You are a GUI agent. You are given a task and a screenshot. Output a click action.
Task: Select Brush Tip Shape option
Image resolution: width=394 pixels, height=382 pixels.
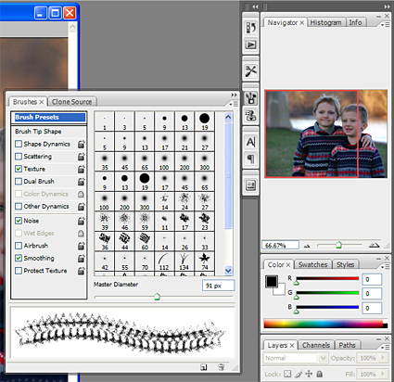pos(38,132)
